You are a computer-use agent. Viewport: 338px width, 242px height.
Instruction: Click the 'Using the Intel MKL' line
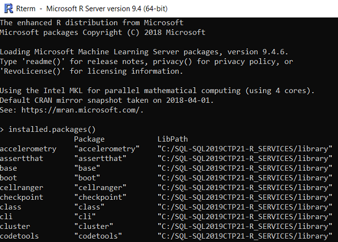tap(157, 91)
